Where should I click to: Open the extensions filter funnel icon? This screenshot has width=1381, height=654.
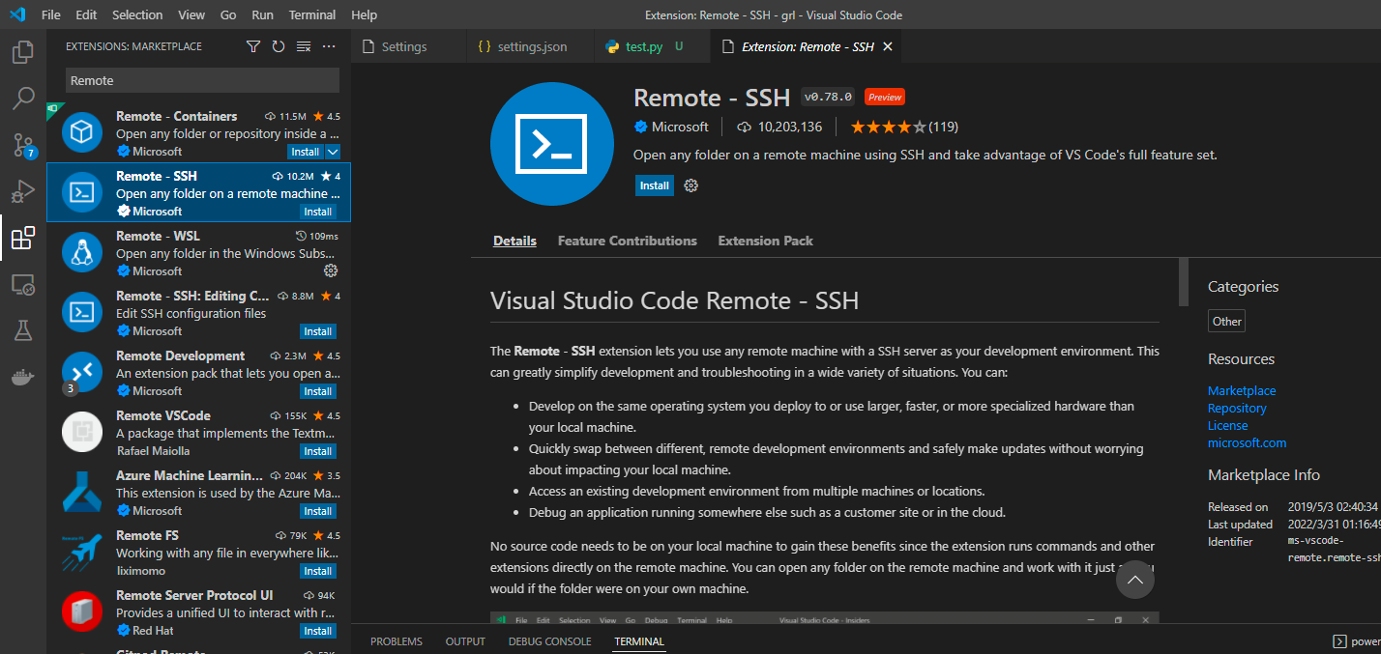pyautogui.click(x=252, y=45)
